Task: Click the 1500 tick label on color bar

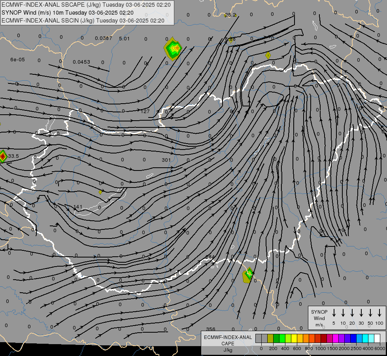Action: tap(332, 348)
